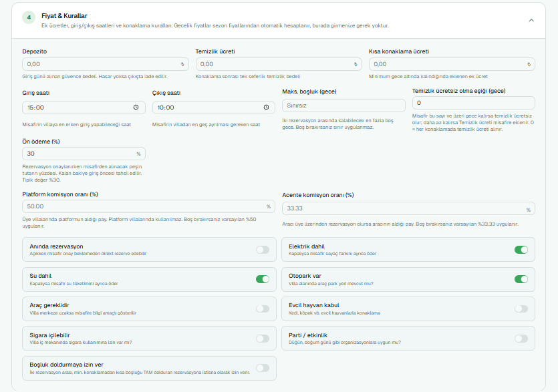Click the Elektrik dahil label text
The width and height of the screenshot is (558, 392).
pyautogui.click(x=307, y=246)
